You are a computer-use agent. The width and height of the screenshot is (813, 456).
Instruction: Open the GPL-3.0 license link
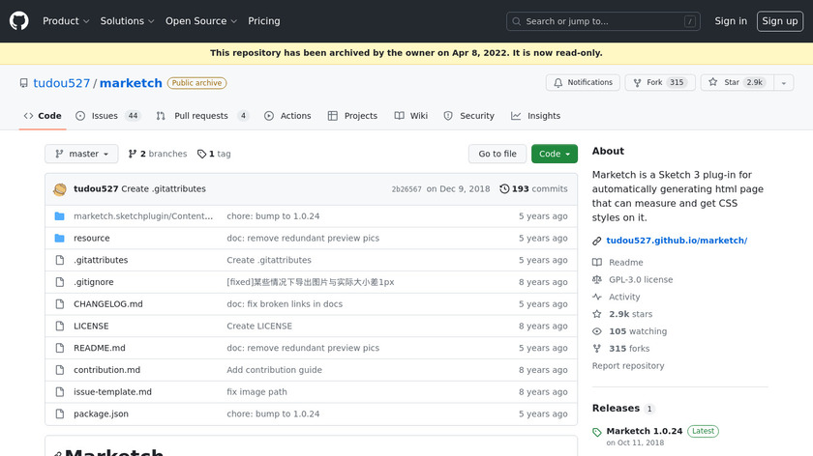[640, 280]
